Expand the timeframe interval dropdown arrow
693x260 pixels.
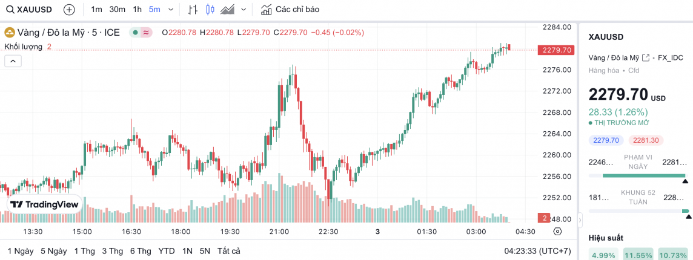tap(171, 10)
